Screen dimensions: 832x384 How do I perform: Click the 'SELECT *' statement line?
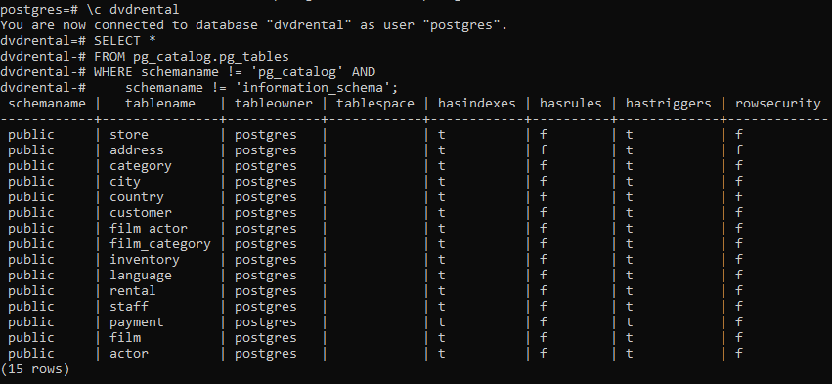pos(125,41)
